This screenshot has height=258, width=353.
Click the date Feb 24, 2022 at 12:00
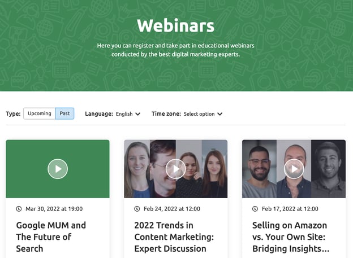point(172,209)
